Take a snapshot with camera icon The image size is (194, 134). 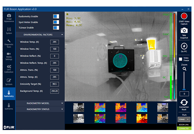coord(184,30)
